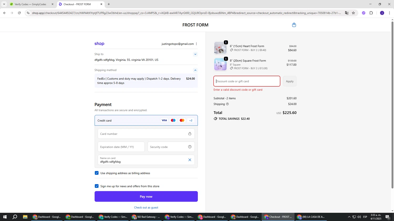Open LA CASA DE A... taskbar window

pyautogui.click(x=311, y=217)
